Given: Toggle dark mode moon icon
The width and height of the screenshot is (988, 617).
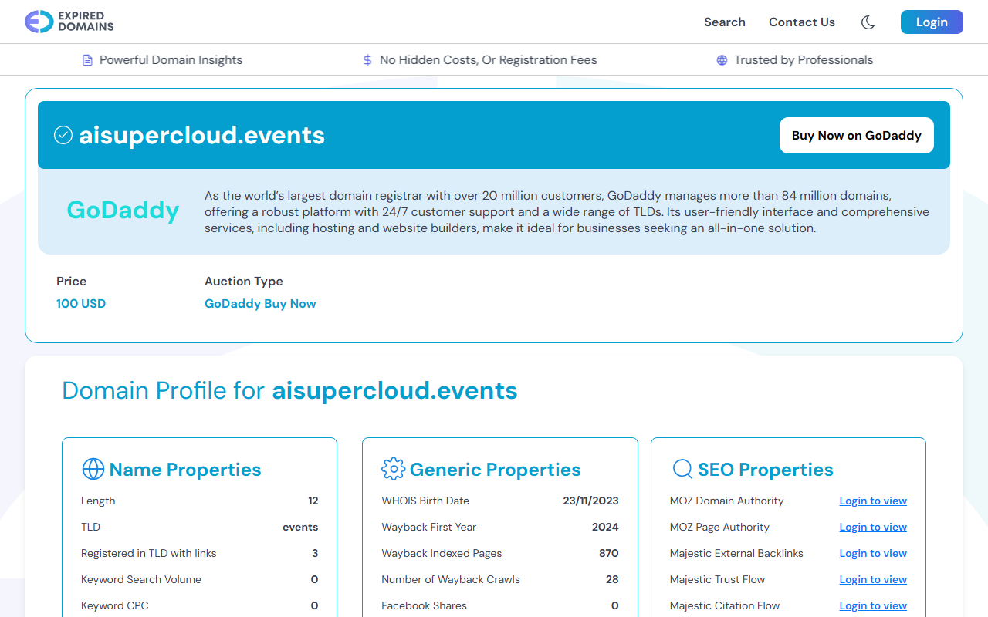Looking at the screenshot, I should coord(868,22).
